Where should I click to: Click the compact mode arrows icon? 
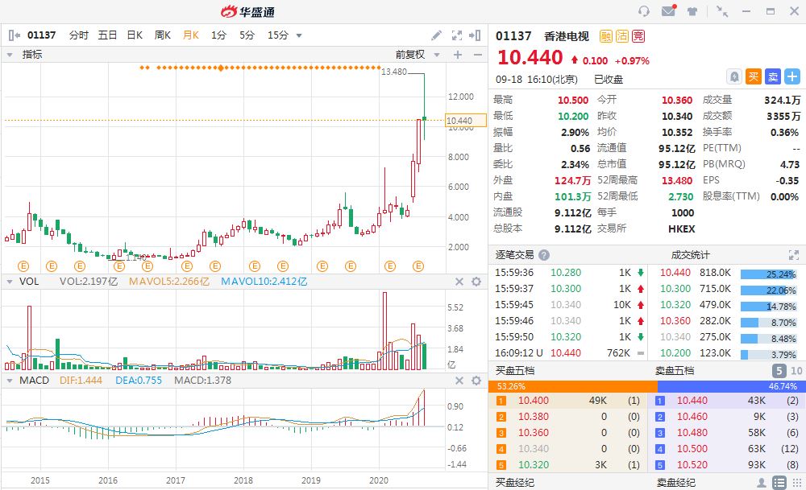point(722,11)
